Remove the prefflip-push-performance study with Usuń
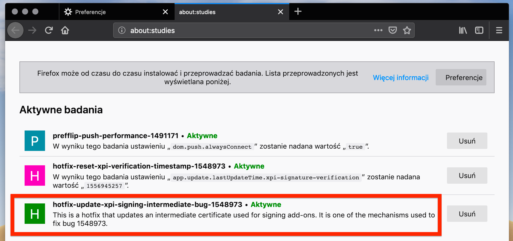The height and width of the screenshot is (241, 513). (467, 141)
